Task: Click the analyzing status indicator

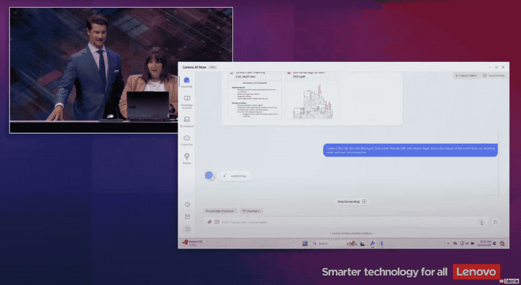Action: (236, 175)
